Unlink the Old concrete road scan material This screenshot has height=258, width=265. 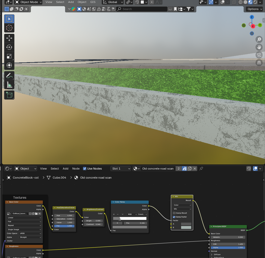click(195, 169)
